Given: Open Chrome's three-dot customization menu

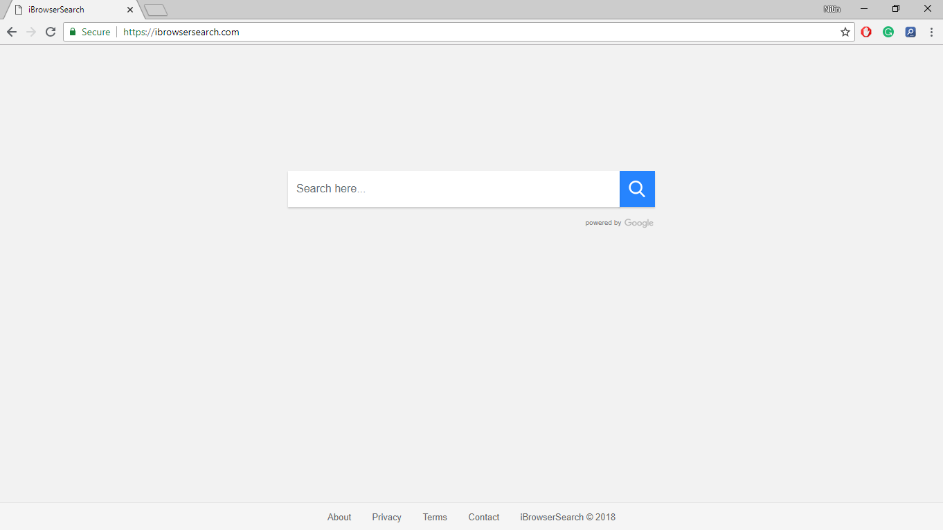Looking at the screenshot, I should pos(931,32).
